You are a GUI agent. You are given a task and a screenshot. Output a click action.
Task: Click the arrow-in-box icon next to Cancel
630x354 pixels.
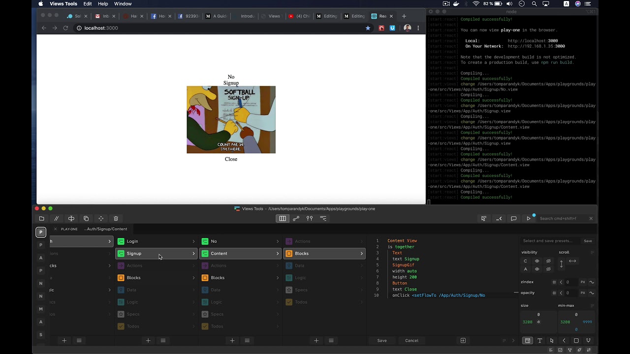(x=463, y=341)
